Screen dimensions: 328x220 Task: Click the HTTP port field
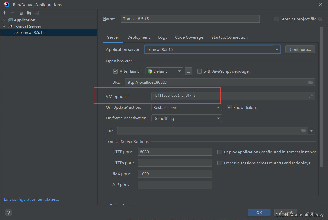[175, 152]
